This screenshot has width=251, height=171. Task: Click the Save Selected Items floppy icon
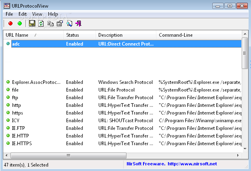[x=32, y=23]
